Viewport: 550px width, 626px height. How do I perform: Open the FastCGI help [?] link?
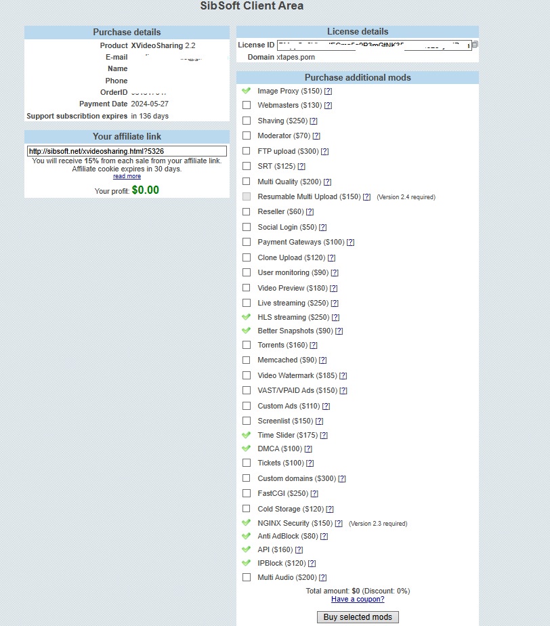(314, 494)
